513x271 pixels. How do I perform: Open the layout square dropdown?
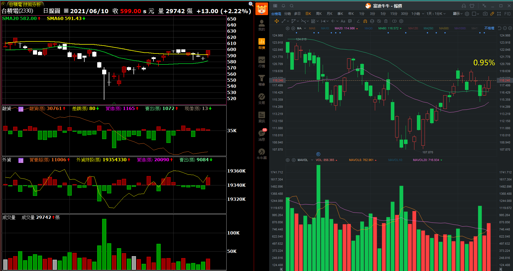click(475, 14)
